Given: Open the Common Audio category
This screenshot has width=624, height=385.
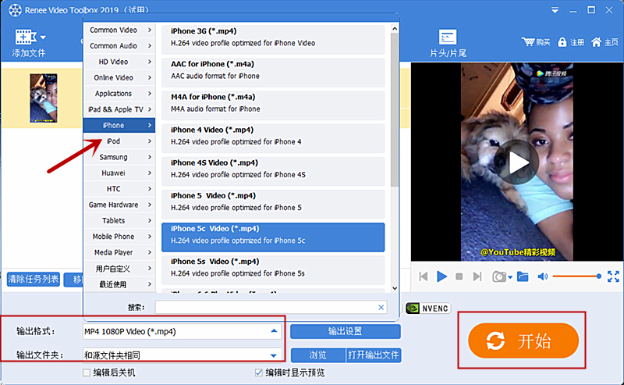Looking at the screenshot, I should pyautogui.click(x=119, y=46).
